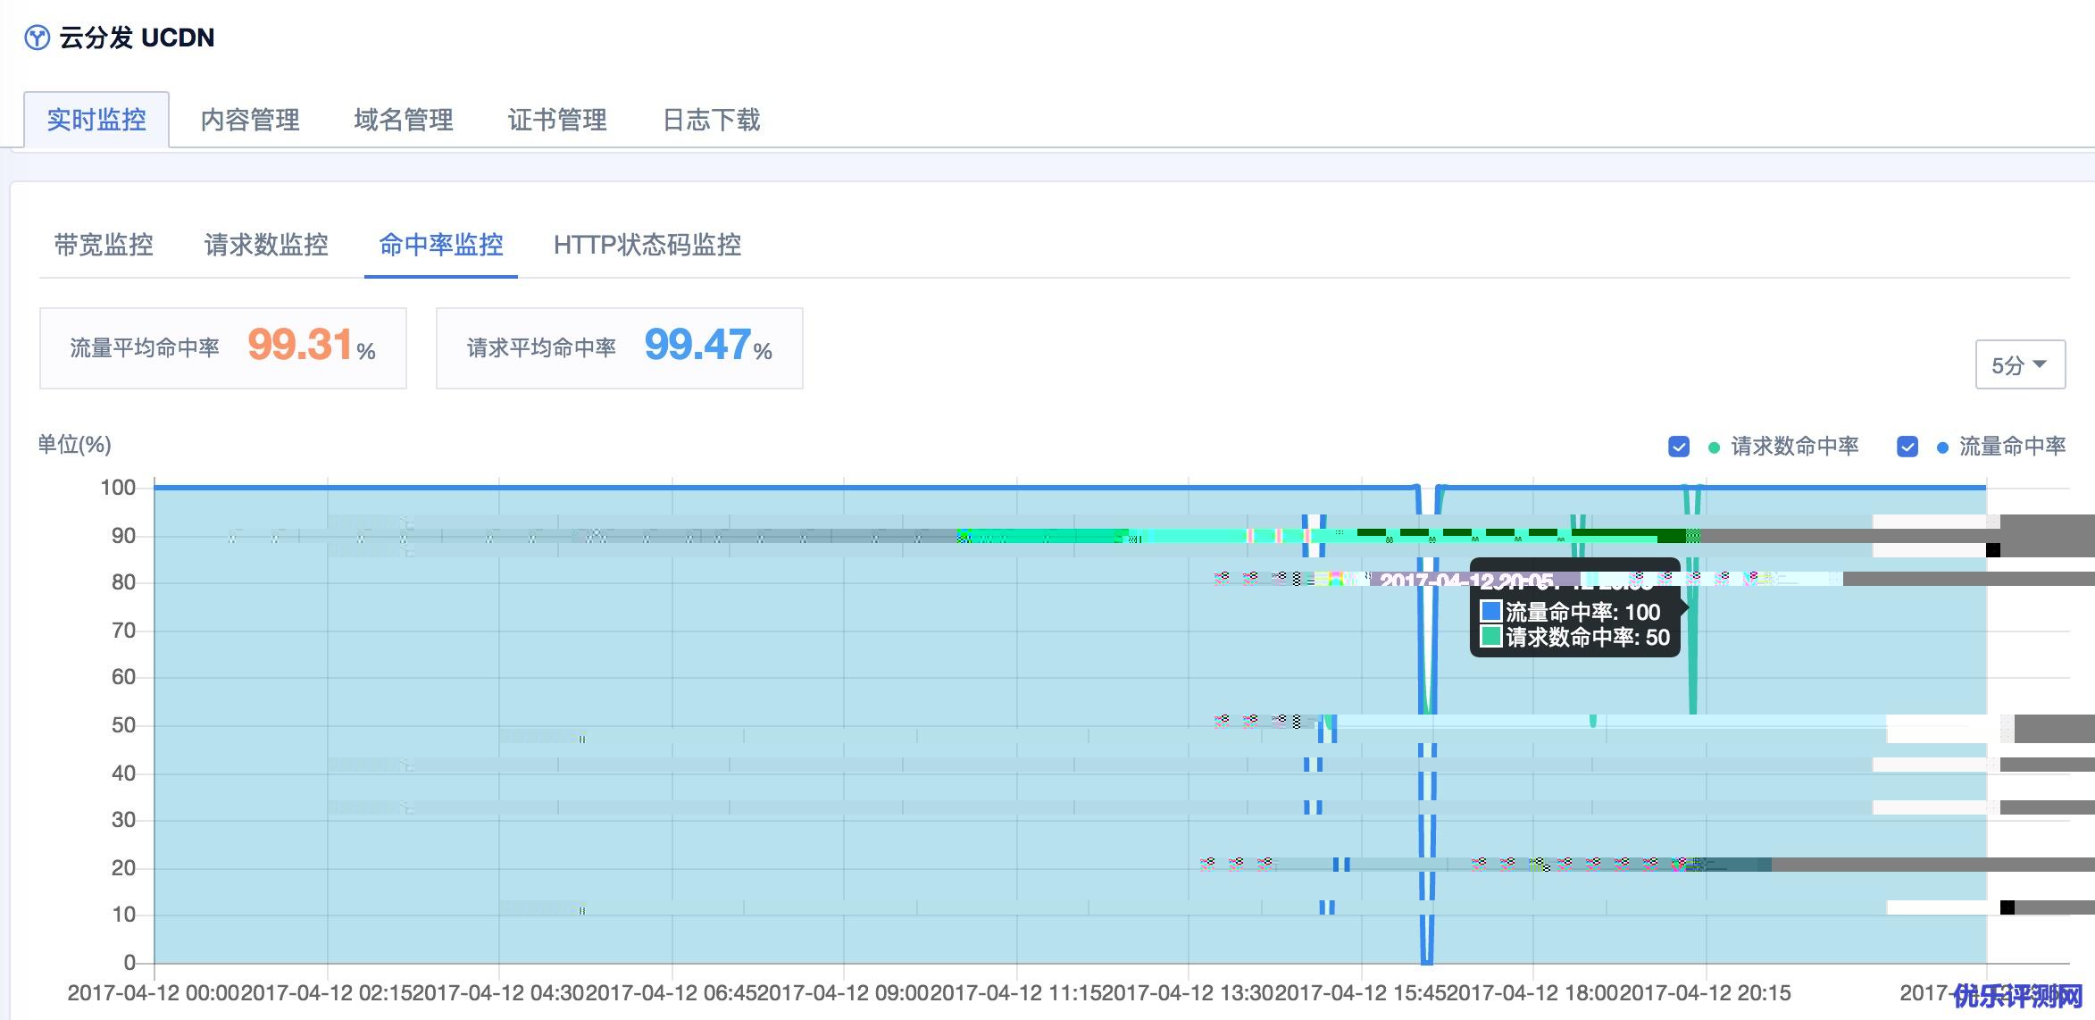Uncheck the 流量命中率 legend checkbox
The height and width of the screenshot is (1020, 2095).
tap(1907, 447)
